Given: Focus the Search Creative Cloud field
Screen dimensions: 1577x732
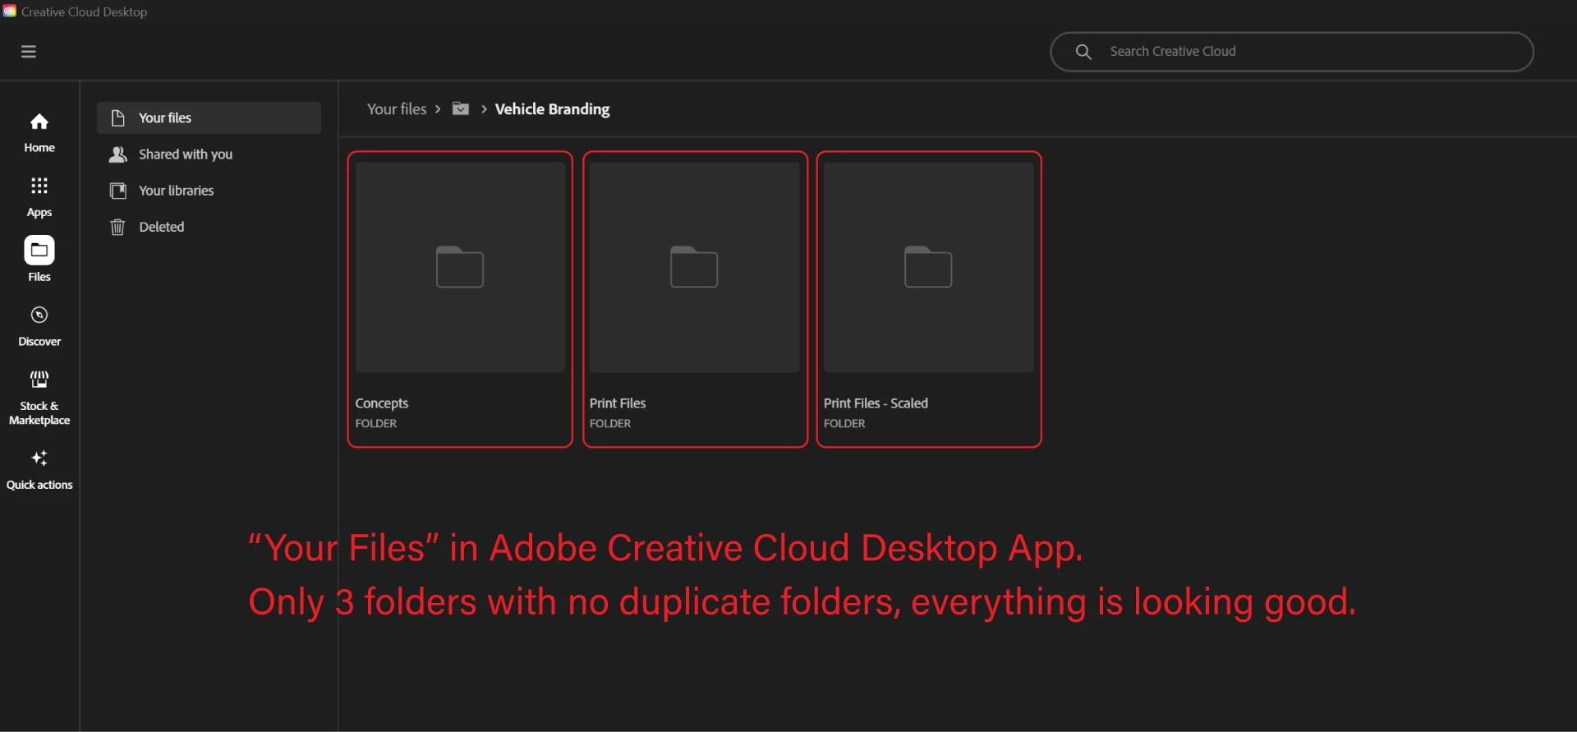Looking at the screenshot, I should click(1292, 52).
